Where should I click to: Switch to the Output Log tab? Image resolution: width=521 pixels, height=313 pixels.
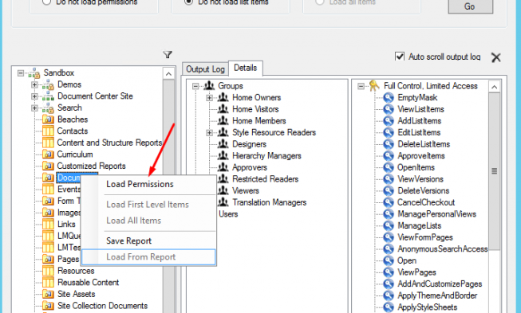(205, 69)
